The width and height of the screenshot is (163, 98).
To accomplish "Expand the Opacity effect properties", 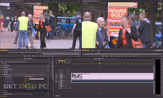I will [x=1, y=67].
